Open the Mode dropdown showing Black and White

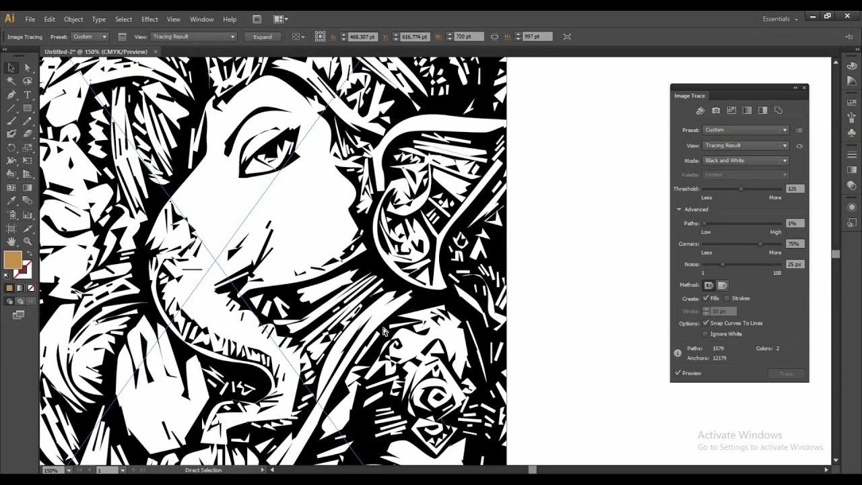pyautogui.click(x=745, y=161)
